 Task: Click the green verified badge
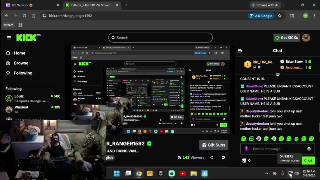coord(149,143)
